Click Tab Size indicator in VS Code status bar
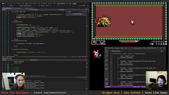The width and height of the screenshot is (169, 95). [x=143, y=87]
